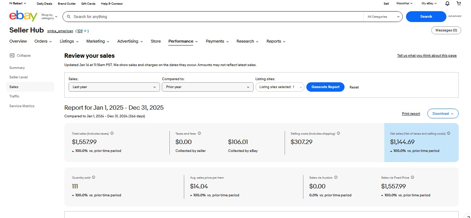Image resolution: width=471 pixels, height=218 pixels.
Task: Click the eBay logo
Action: point(23,16)
